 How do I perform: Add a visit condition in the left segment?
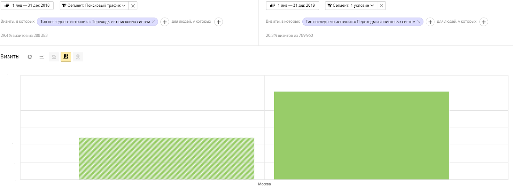pyautogui.click(x=164, y=22)
